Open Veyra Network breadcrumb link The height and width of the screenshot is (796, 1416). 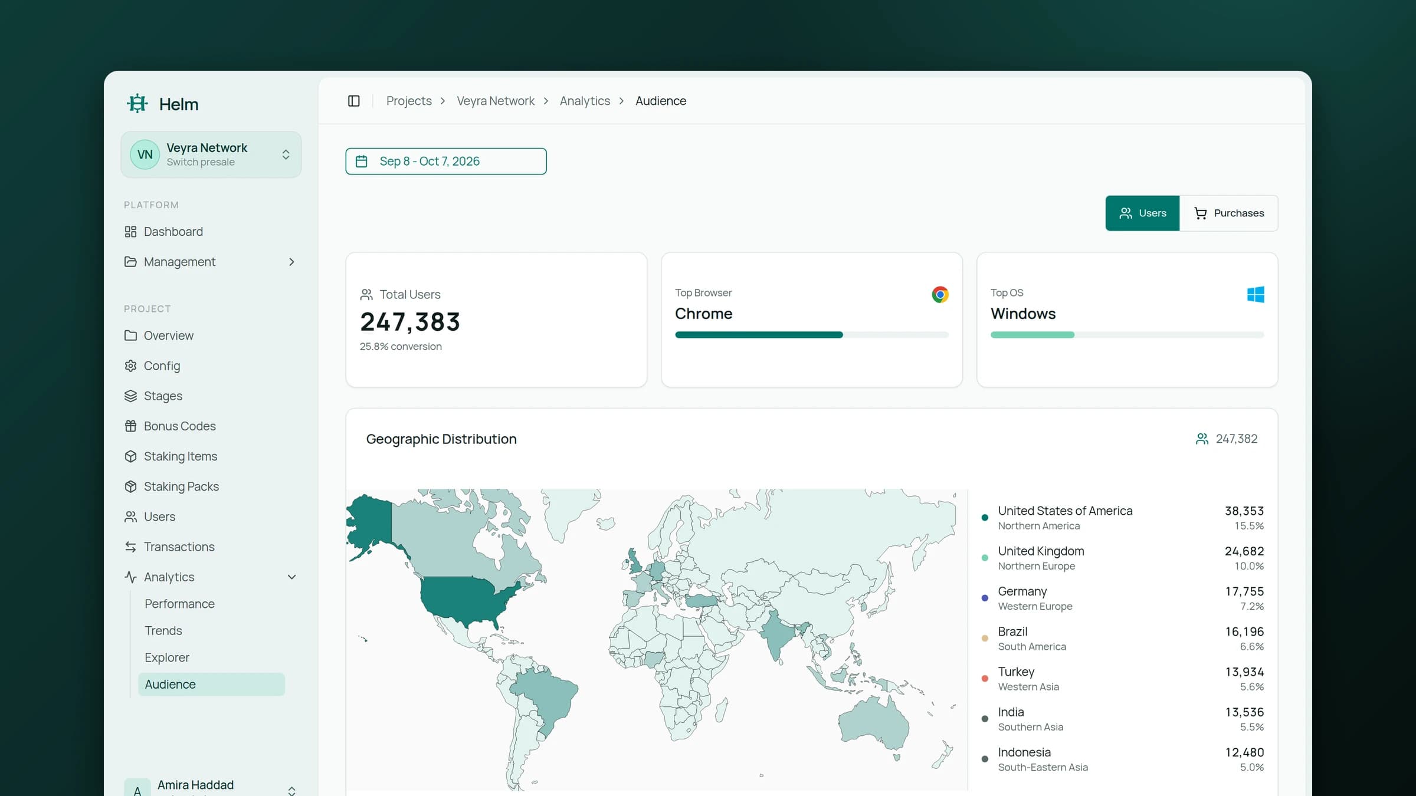coord(496,101)
